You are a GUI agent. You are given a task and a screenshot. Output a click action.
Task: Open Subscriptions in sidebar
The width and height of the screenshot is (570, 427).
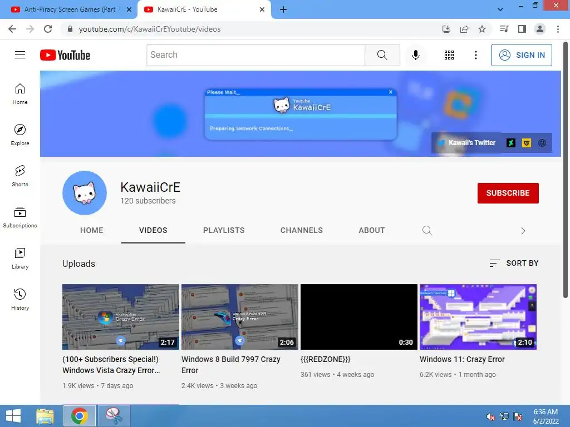20,217
